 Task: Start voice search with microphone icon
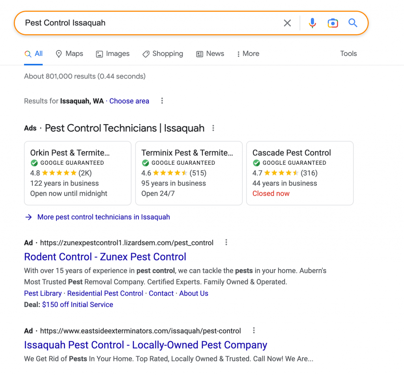pyautogui.click(x=312, y=23)
